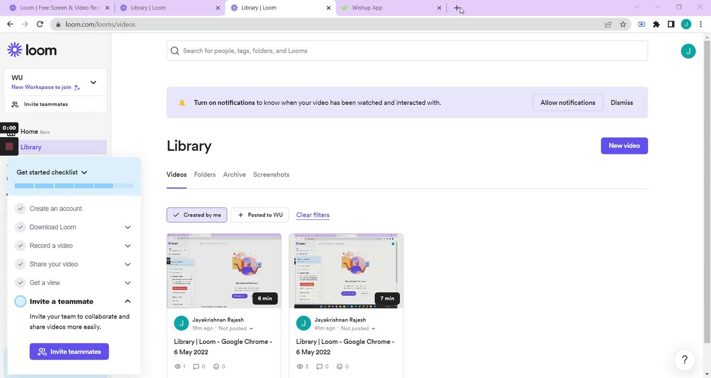Click the search magnifier icon
Screen dimensions: 711x378
175,51
